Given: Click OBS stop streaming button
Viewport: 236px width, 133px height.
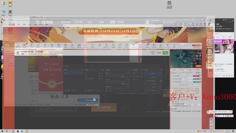Looking at the screenshot, I should point(152,74).
